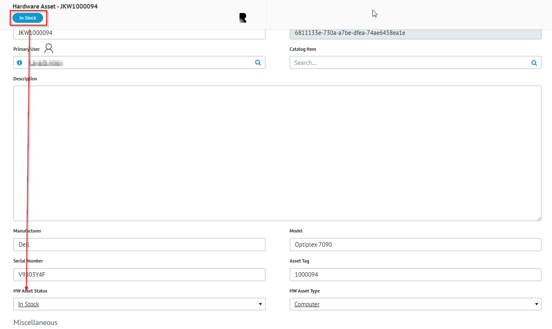The height and width of the screenshot is (329, 552).
Task: Click into the Asset Tag field
Action: [415, 275]
